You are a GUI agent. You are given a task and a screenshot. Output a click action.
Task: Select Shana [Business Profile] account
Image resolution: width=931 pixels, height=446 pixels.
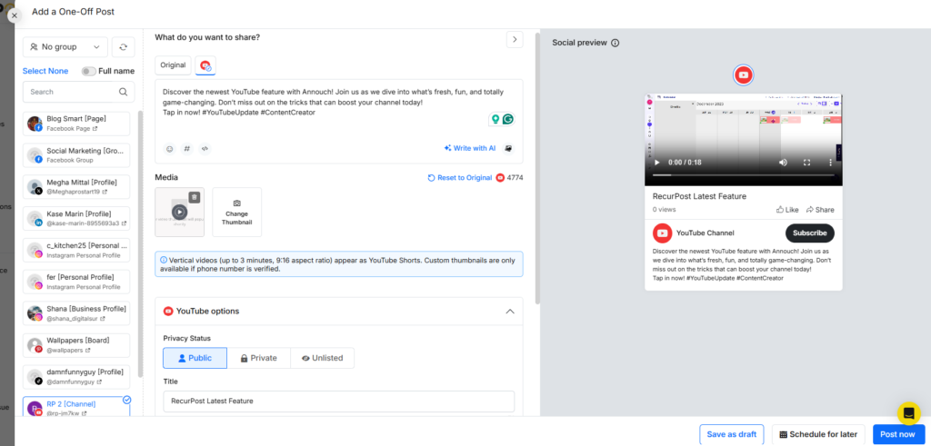coord(76,313)
